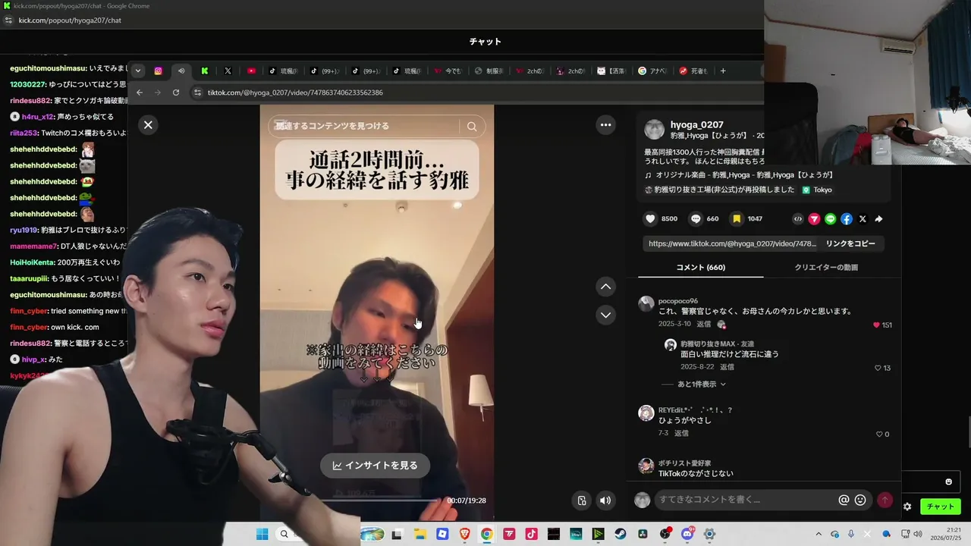Open pocopoco96's profile avatar

pos(646,304)
